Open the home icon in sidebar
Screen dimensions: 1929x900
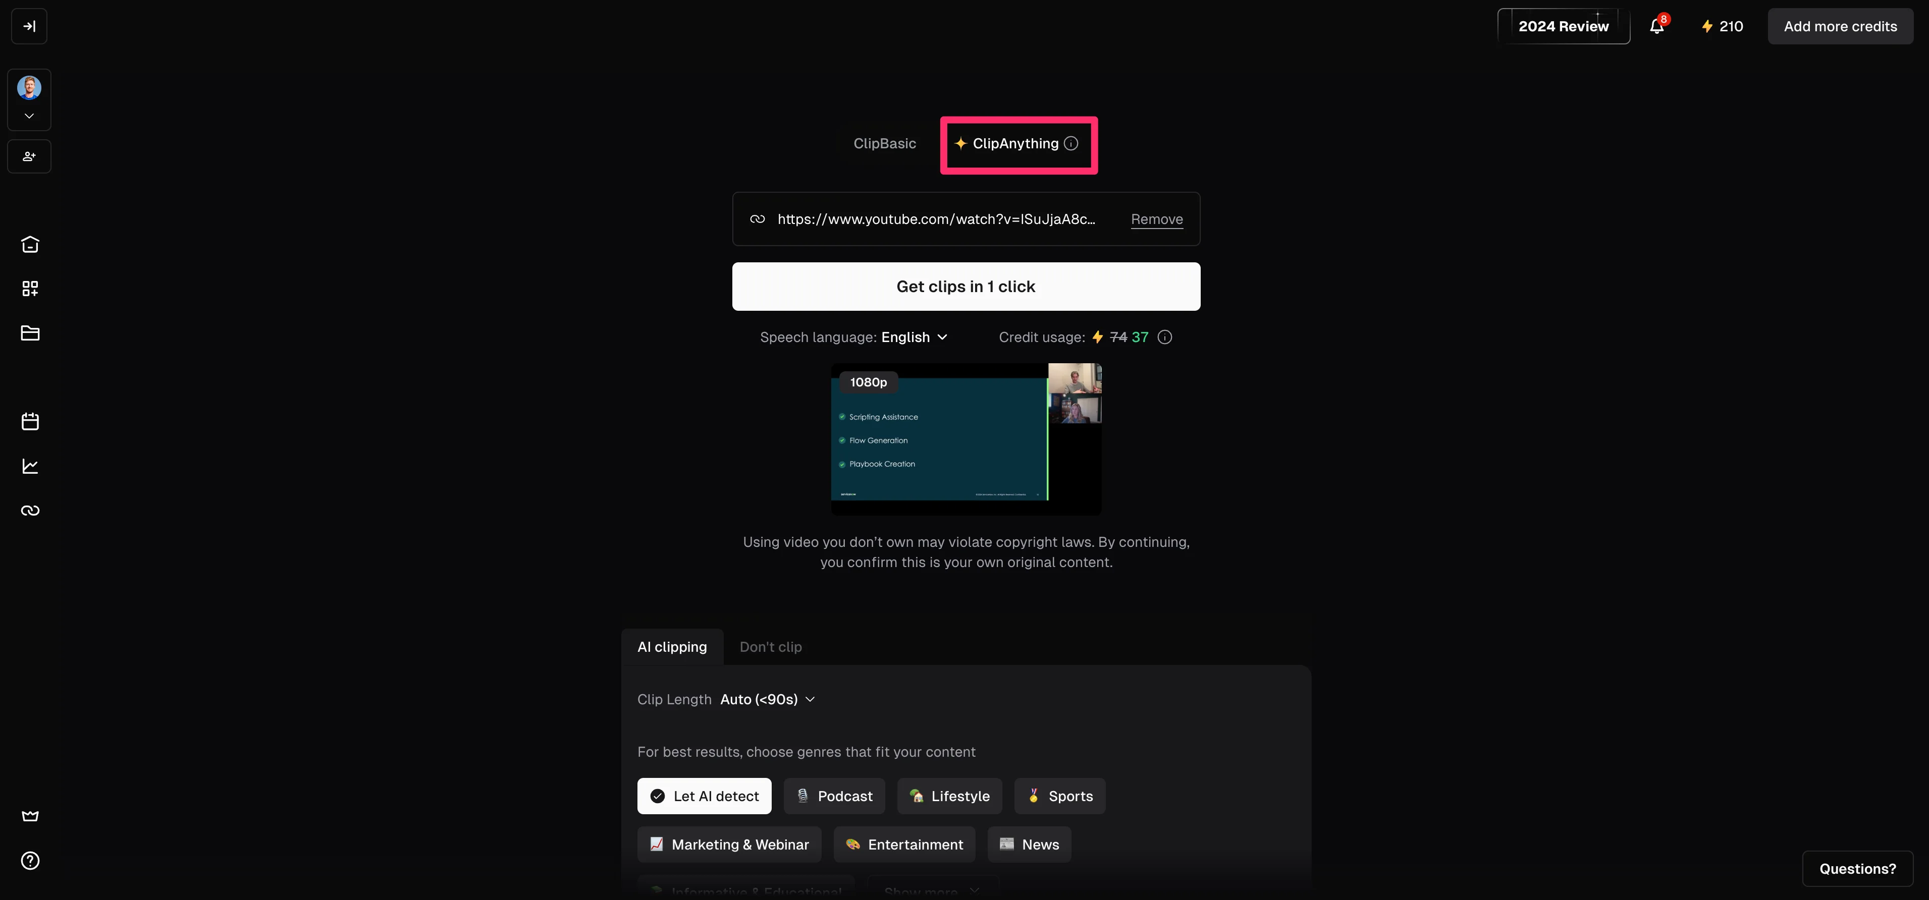30,245
